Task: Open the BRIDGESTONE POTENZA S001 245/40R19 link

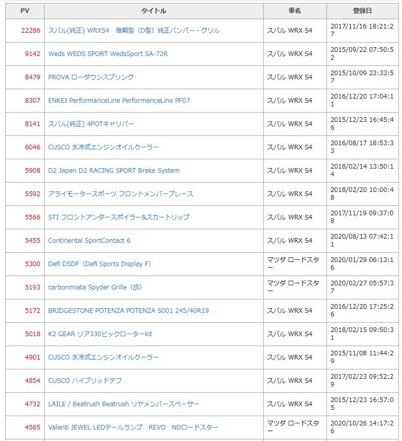Action: coord(128,311)
